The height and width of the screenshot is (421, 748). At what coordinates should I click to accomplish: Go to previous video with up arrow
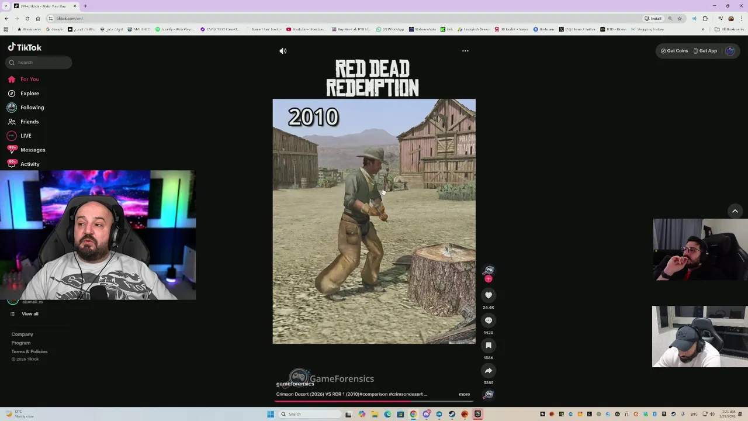coord(735,211)
